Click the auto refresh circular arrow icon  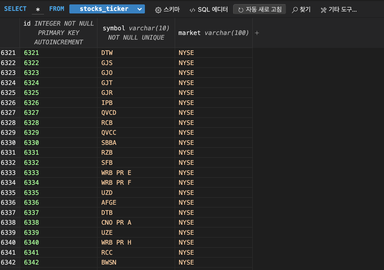[241, 10]
